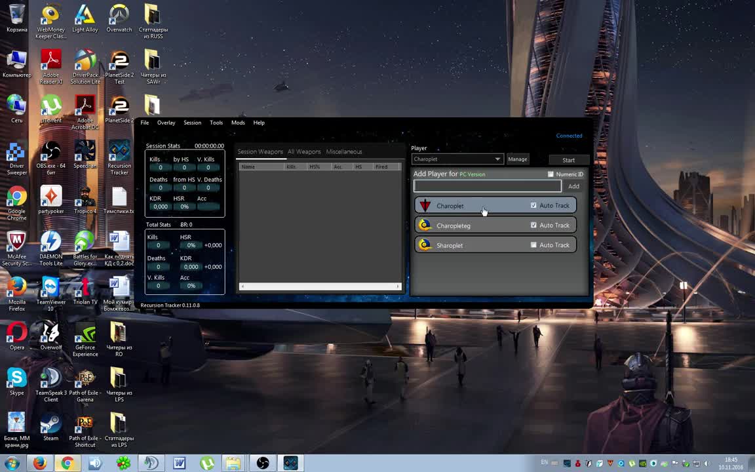The image size is (755, 472).
Task: Open the Overlay menu
Action: (x=166, y=123)
